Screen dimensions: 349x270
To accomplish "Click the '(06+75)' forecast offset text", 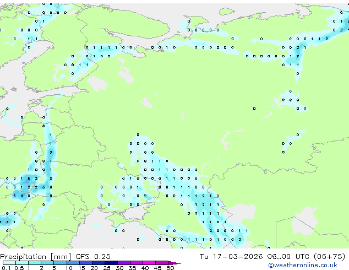I will pos(329,257).
